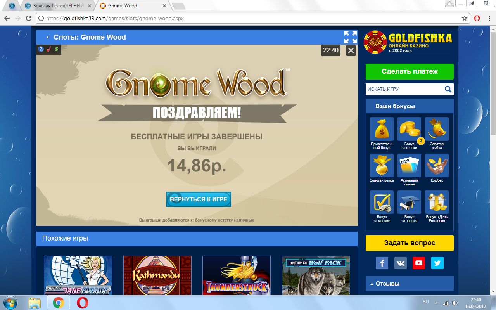Open the Бонус за ставки coins icon
This screenshot has height=310, width=496.
tap(409, 129)
